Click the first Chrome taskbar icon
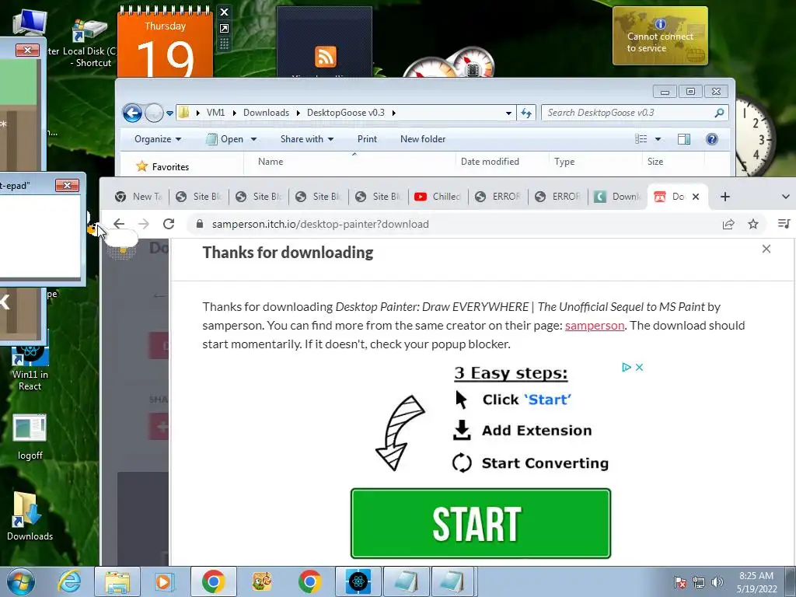This screenshot has height=597, width=796. (x=214, y=581)
